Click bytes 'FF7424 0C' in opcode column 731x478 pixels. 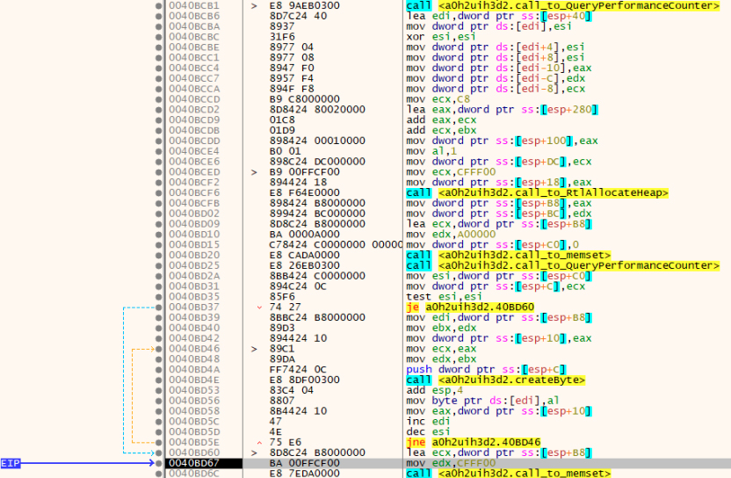[x=298, y=369]
